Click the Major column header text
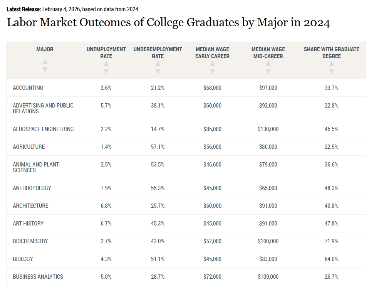The width and height of the screenshot is (384, 286). point(45,49)
